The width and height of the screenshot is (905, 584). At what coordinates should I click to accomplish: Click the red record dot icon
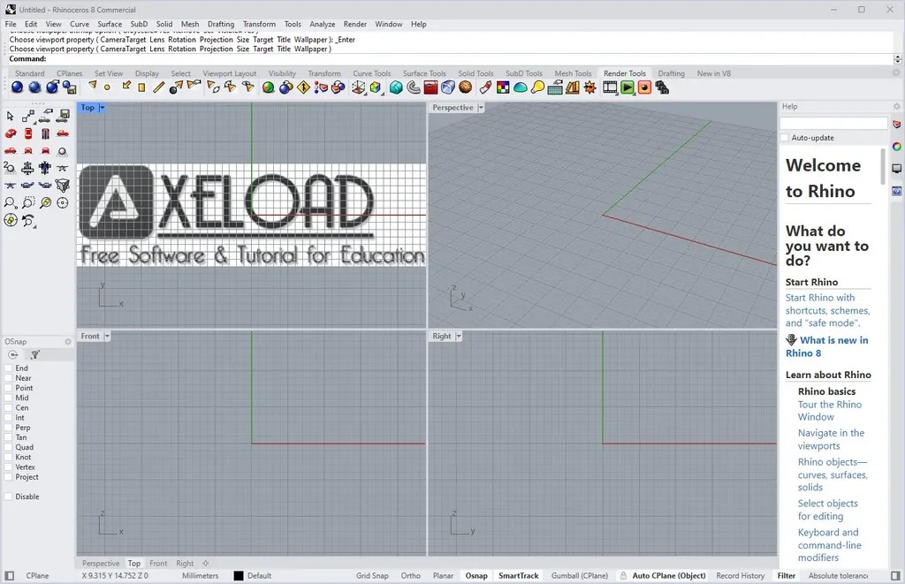644,87
